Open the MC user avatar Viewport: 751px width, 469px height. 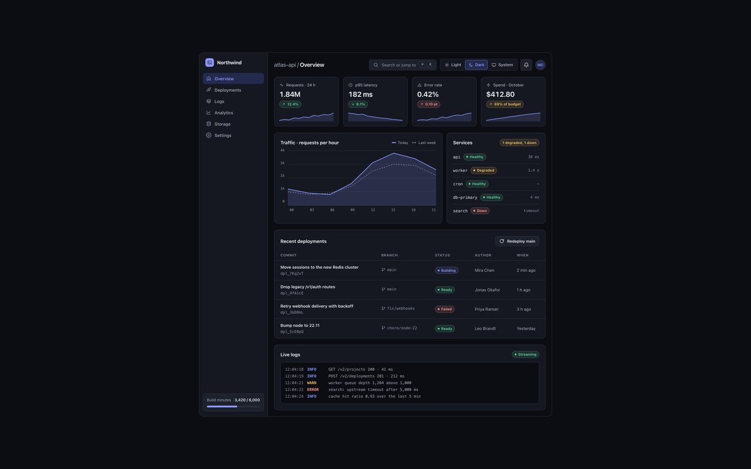(540, 65)
